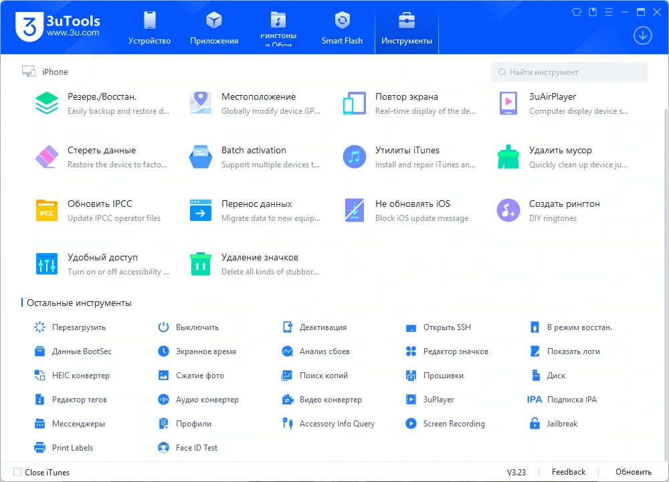
Task: Launch the Видео конвертер tool
Action: (x=322, y=400)
